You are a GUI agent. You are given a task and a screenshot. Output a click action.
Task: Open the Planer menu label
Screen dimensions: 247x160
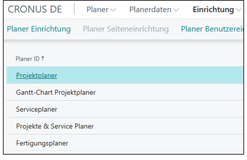point(98,10)
